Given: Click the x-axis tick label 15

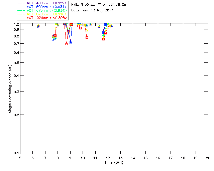Looking at the screenshot, I should point(145,158).
